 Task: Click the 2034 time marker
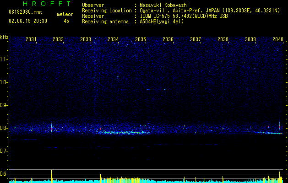[x=113, y=39]
